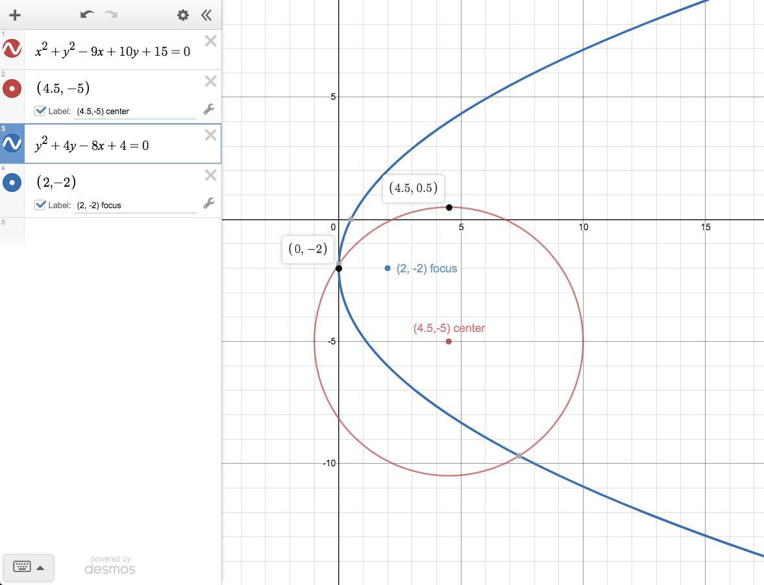
Task: Toggle visibility of the parabola equation
Action: 12,143
